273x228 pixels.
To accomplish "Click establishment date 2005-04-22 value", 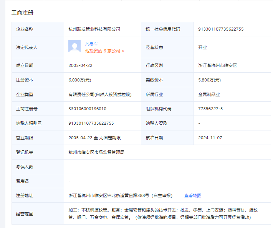I will pyautogui.click(x=80, y=65).
